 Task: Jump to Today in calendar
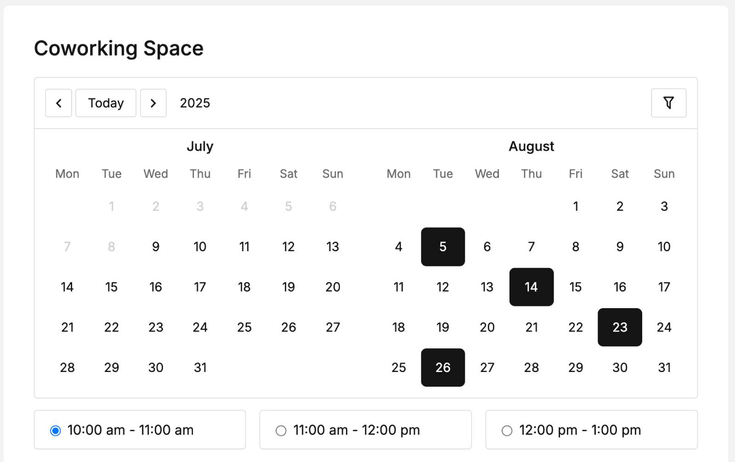(x=106, y=103)
